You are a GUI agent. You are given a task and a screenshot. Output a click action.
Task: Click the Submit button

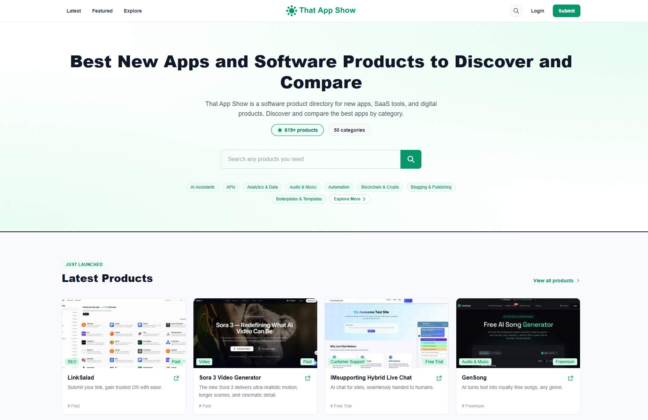(566, 11)
